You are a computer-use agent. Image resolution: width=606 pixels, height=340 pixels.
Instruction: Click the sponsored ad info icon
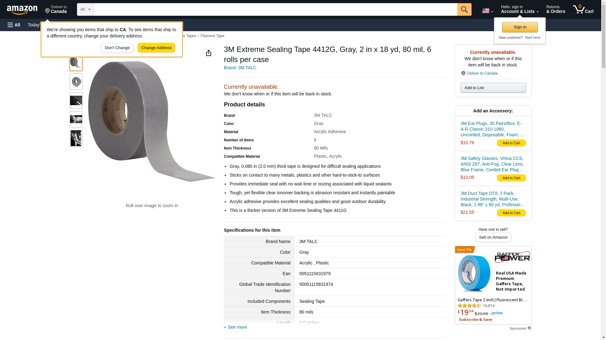(529, 328)
